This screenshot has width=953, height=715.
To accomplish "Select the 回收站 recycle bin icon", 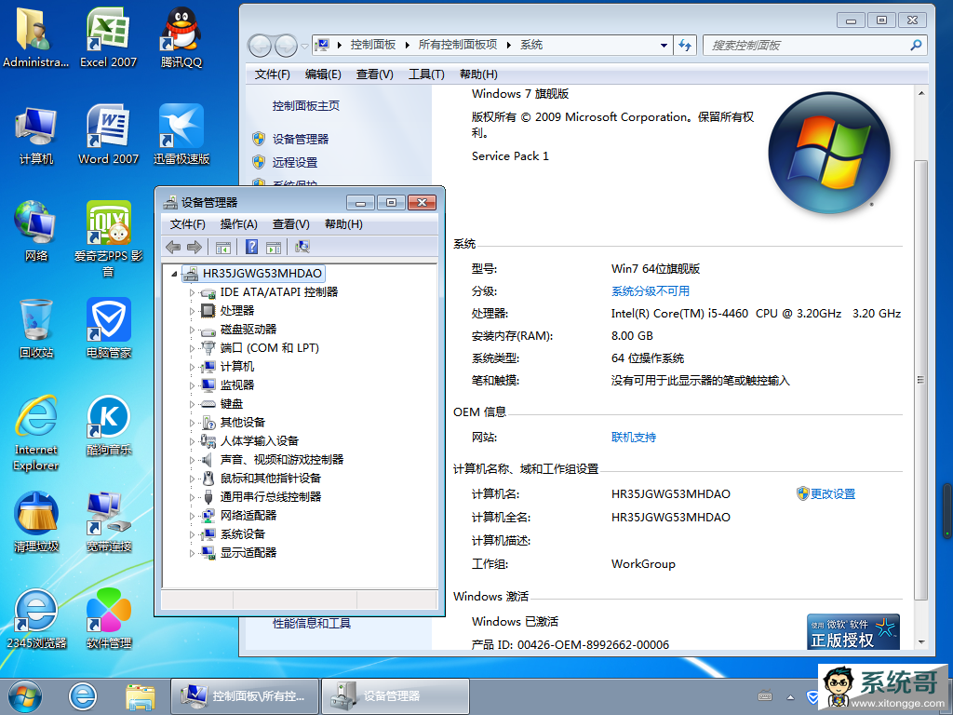I will (36, 329).
